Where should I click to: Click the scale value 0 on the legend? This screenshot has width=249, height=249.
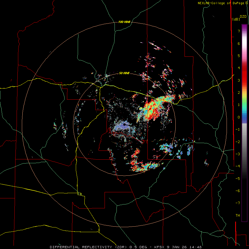tap(239, 117)
